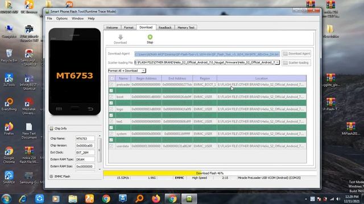364x204 pixels.
Task: Click the Begin Address column header
Action: (146, 78)
